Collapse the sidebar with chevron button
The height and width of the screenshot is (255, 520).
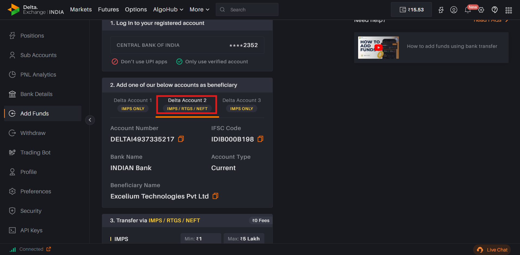click(x=90, y=120)
